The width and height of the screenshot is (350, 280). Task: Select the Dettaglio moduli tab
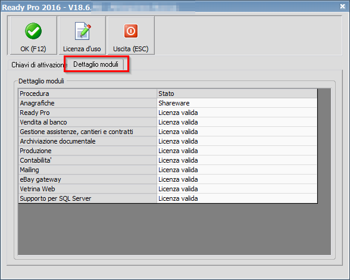click(96, 64)
